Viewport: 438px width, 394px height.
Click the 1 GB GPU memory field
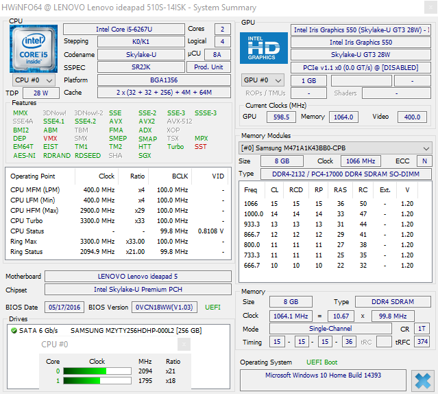coord(308,81)
